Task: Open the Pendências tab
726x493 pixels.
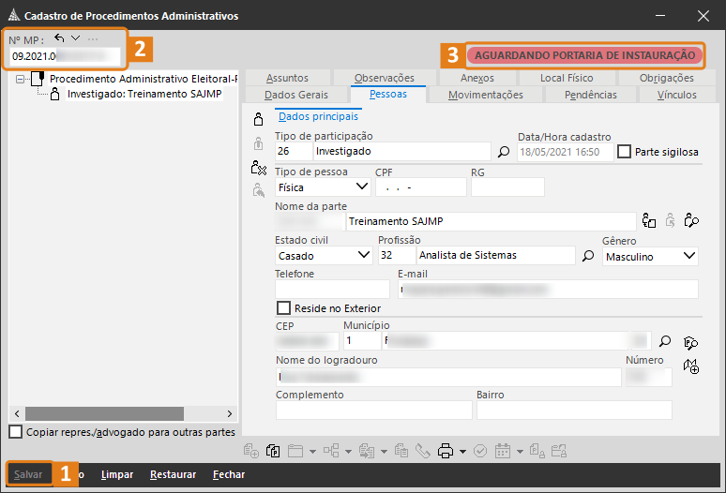Action: (x=591, y=95)
